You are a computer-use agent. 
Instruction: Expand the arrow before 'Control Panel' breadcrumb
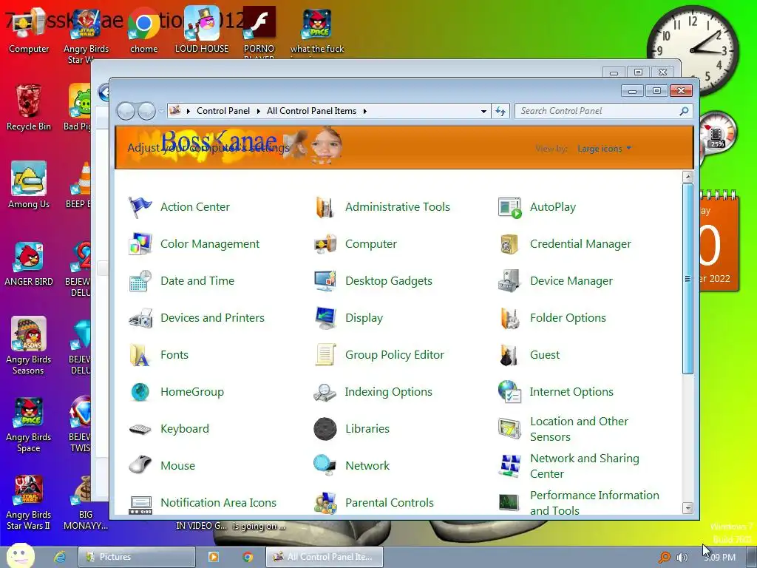pyautogui.click(x=188, y=111)
